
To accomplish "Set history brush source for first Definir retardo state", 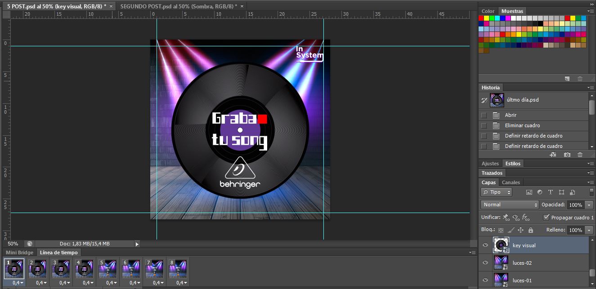I will coord(484,136).
